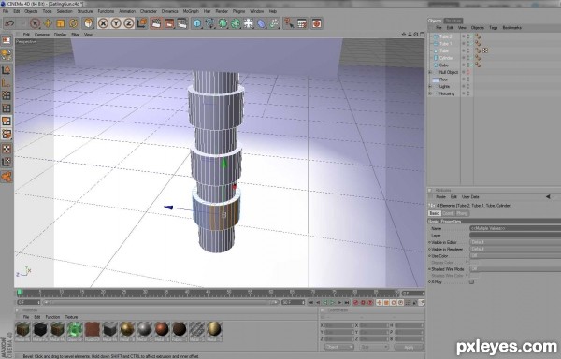Toggle red visibility dots for Null Object
The height and width of the screenshot is (359, 561).
click(x=468, y=72)
